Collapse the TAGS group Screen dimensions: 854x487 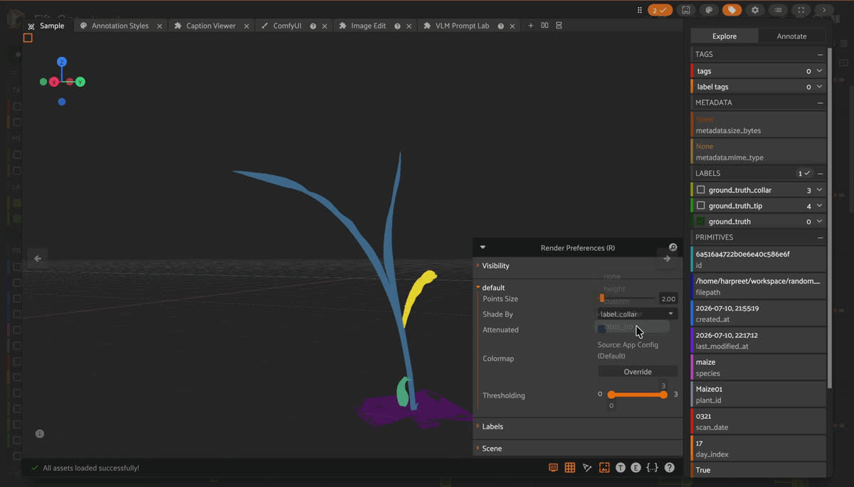[820, 54]
